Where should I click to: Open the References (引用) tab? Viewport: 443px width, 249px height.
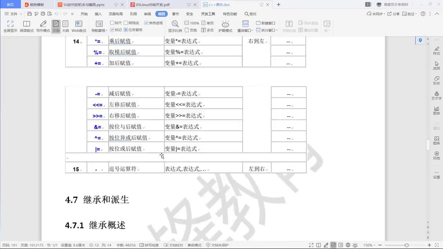pyautogui.click(x=133, y=14)
